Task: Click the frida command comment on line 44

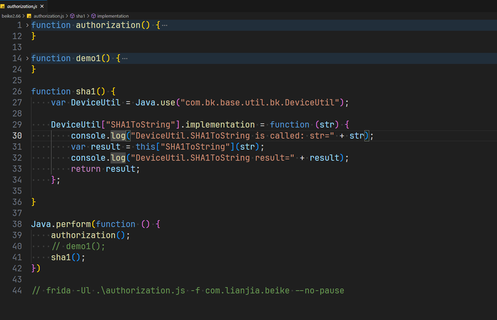Action: (188, 291)
